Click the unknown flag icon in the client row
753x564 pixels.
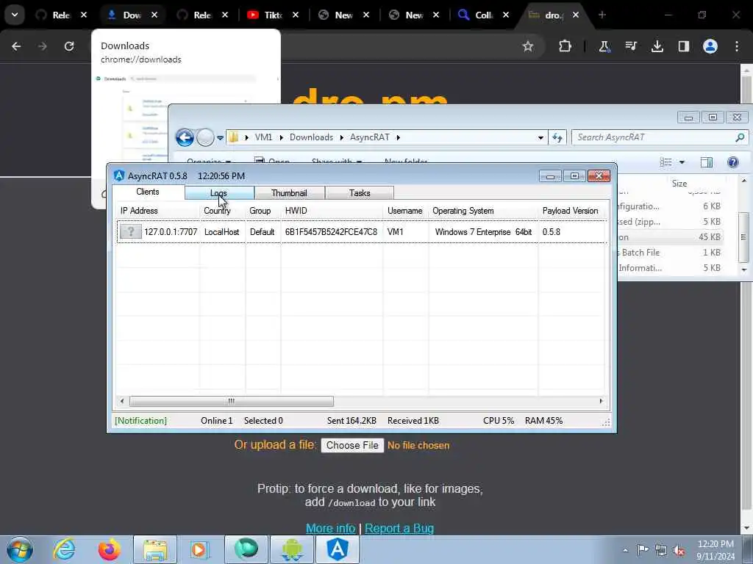(130, 231)
